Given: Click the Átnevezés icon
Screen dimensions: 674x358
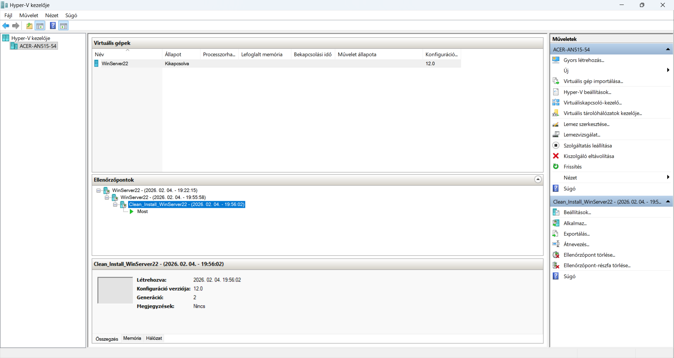Looking at the screenshot, I should 556,244.
